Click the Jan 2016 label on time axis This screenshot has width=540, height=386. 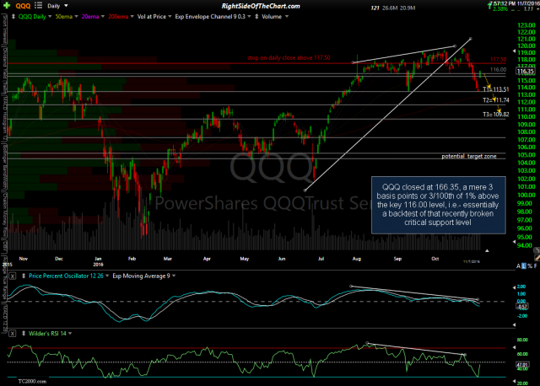pyautogui.click(x=98, y=261)
